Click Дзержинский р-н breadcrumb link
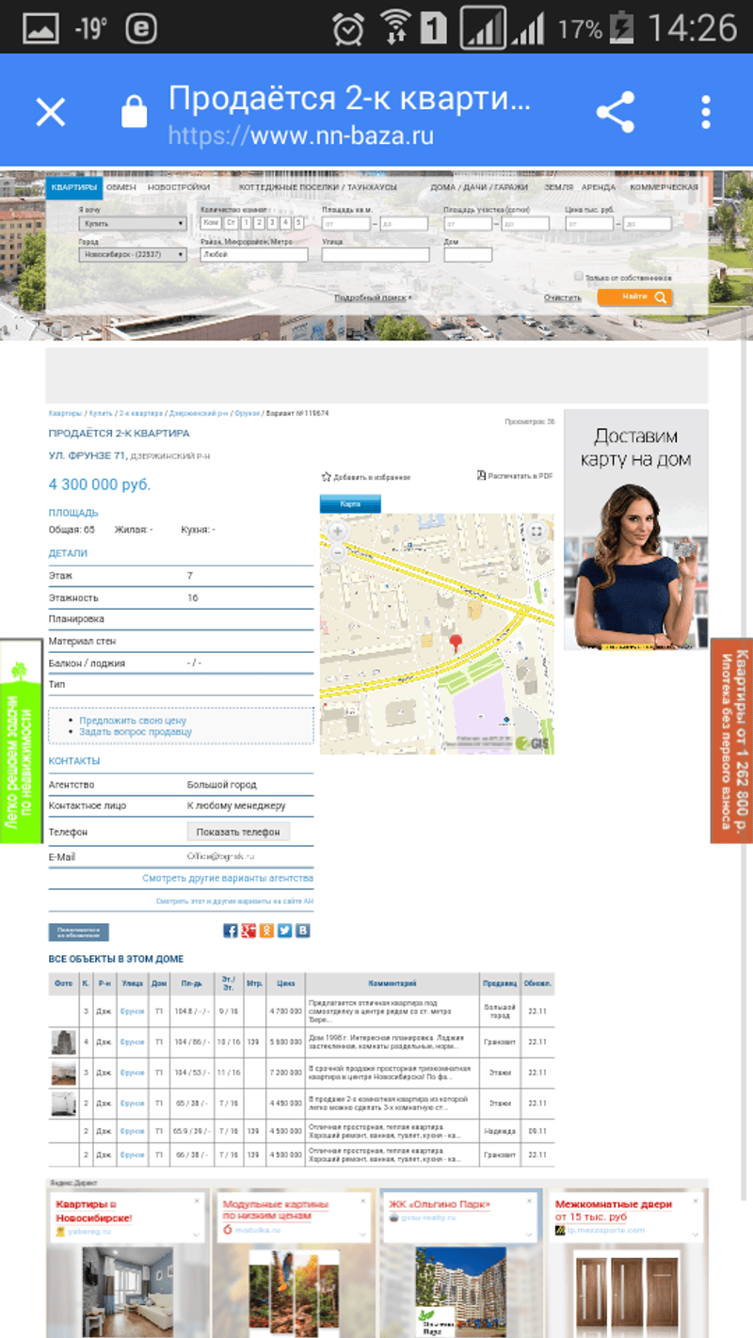The height and width of the screenshot is (1338, 753). click(200, 413)
